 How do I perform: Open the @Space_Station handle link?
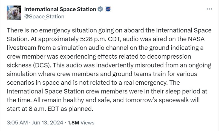pyautogui.click(x=44, y=16)
